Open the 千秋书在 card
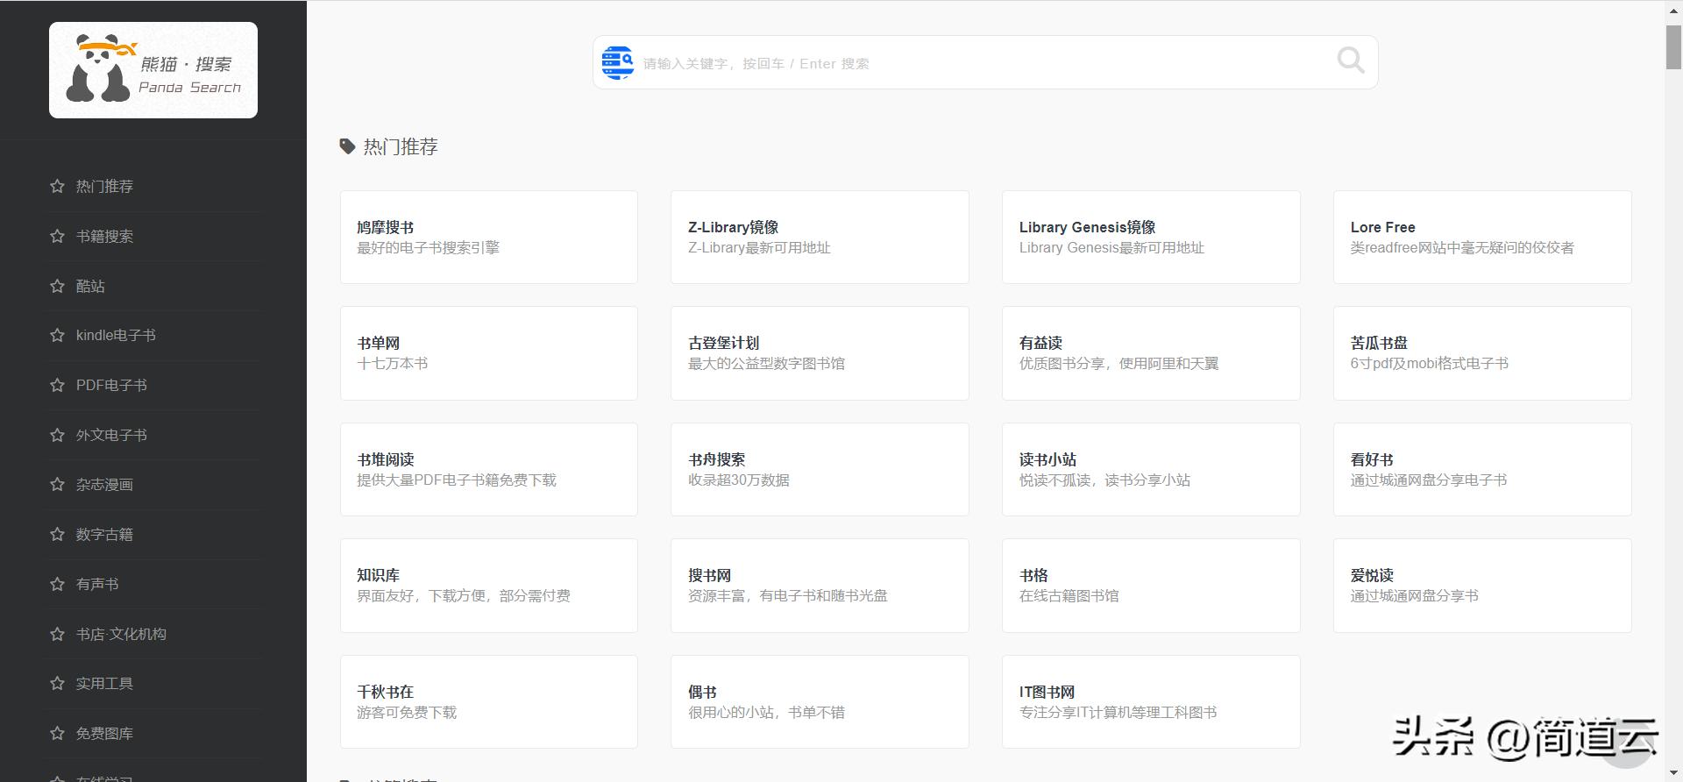 pyautogui.click(x=489, y=701)
